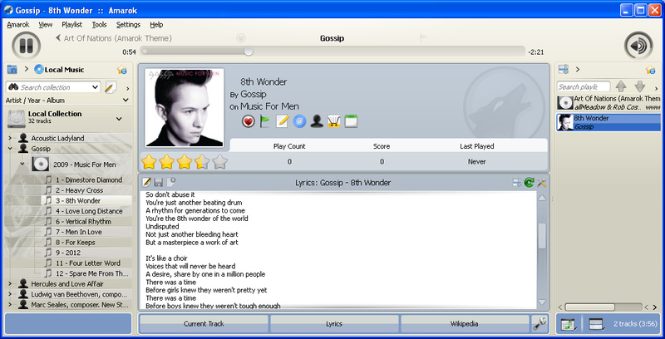The height and width of the screenshot is (339, 665).
Task: Click the artist silhouette icon
Action: [317, 121]
